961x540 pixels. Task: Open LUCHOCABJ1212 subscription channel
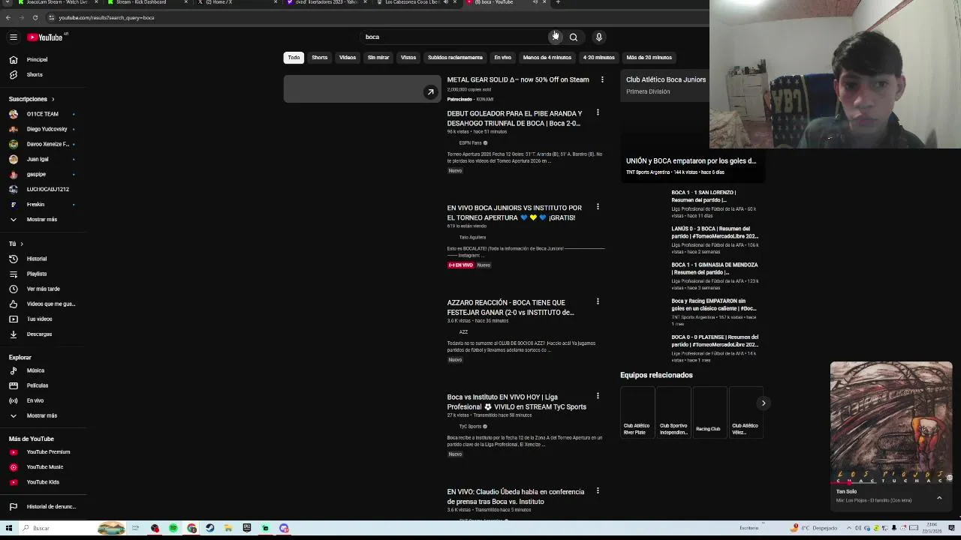(x=43, y=189)
